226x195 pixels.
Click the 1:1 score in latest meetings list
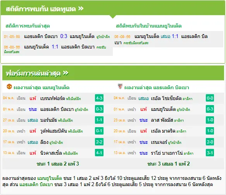[55, 47]
